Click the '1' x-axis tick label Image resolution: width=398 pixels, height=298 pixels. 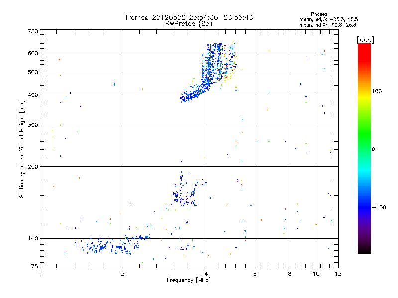pyautogui.click(x=40, y=274)
